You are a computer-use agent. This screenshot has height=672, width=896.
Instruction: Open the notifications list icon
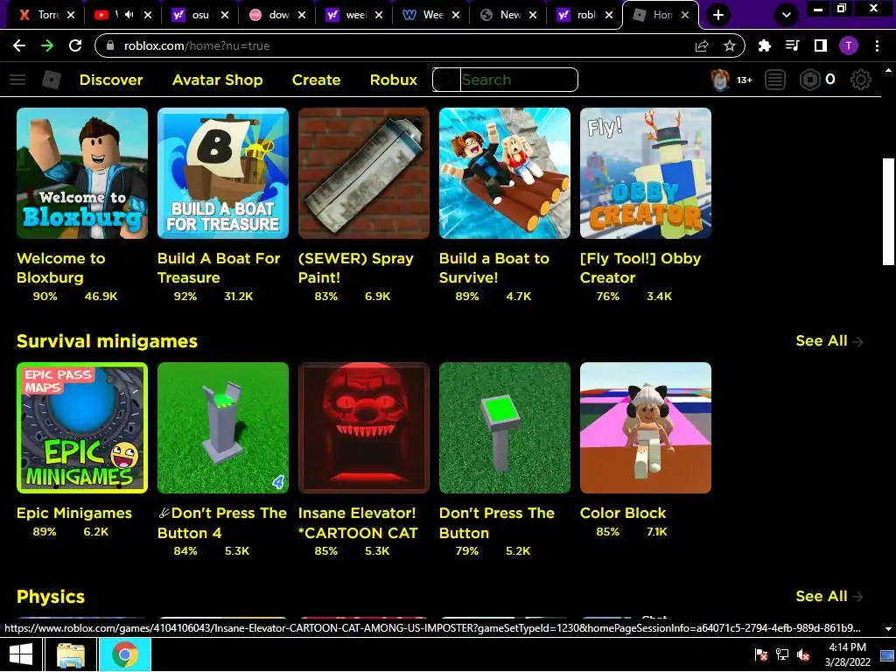[x=775, y=80]
